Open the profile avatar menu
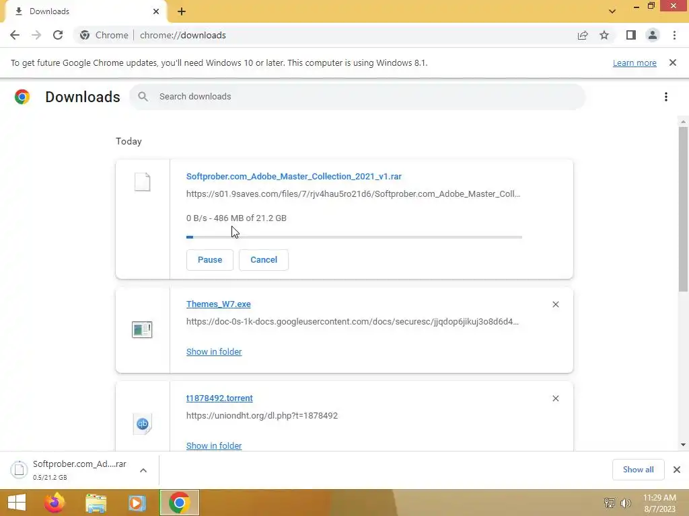The image size is (689, 516). click(x=653, y=35)
